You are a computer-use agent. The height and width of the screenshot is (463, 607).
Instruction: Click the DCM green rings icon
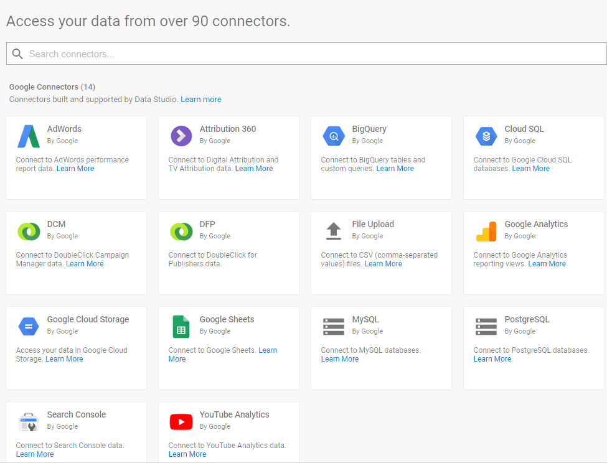[29, 231]
